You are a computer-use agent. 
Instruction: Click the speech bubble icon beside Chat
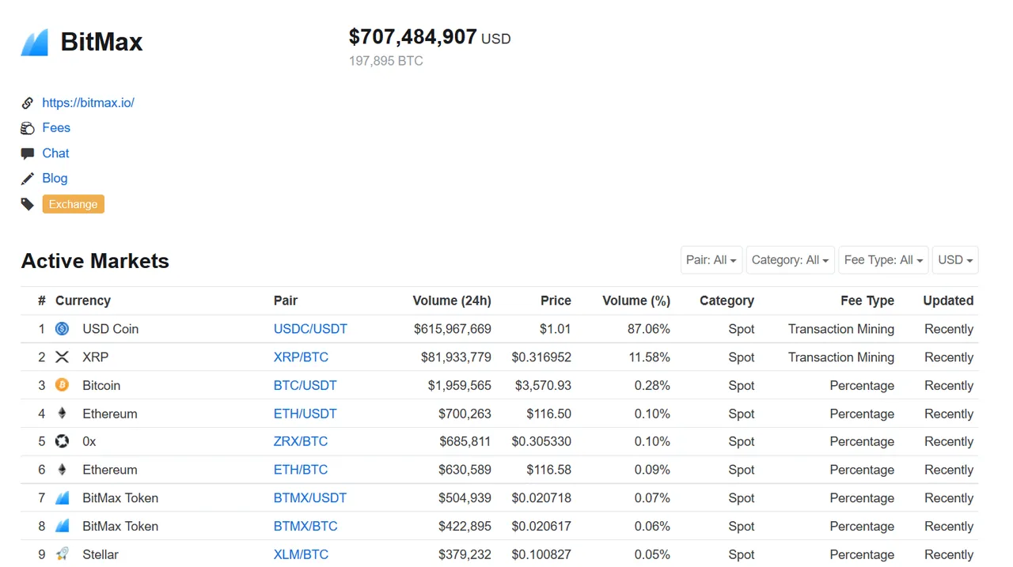click(x=28, y=153)
